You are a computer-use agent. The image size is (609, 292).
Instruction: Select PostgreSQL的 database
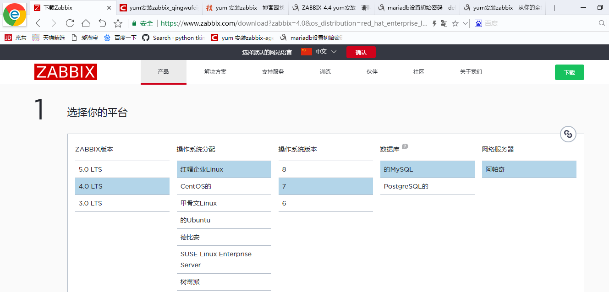428,186
